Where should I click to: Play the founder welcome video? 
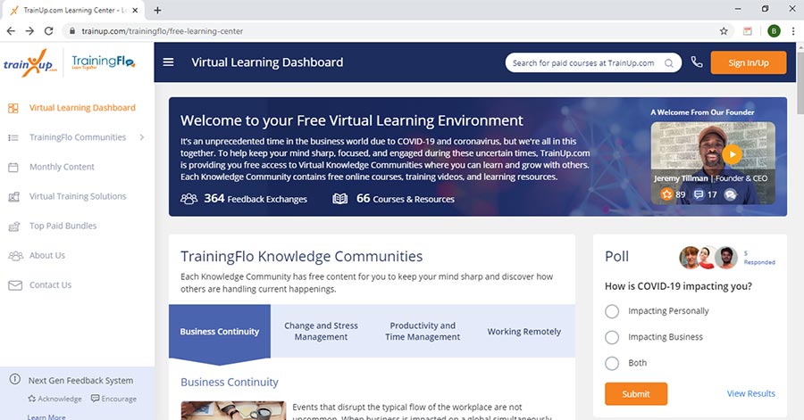coord(733,154)
